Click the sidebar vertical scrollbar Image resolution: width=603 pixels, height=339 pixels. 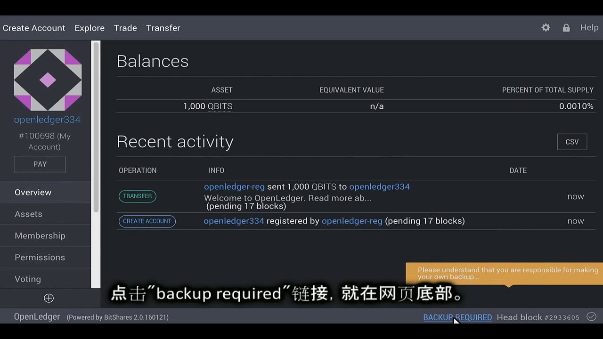(96, 127)
